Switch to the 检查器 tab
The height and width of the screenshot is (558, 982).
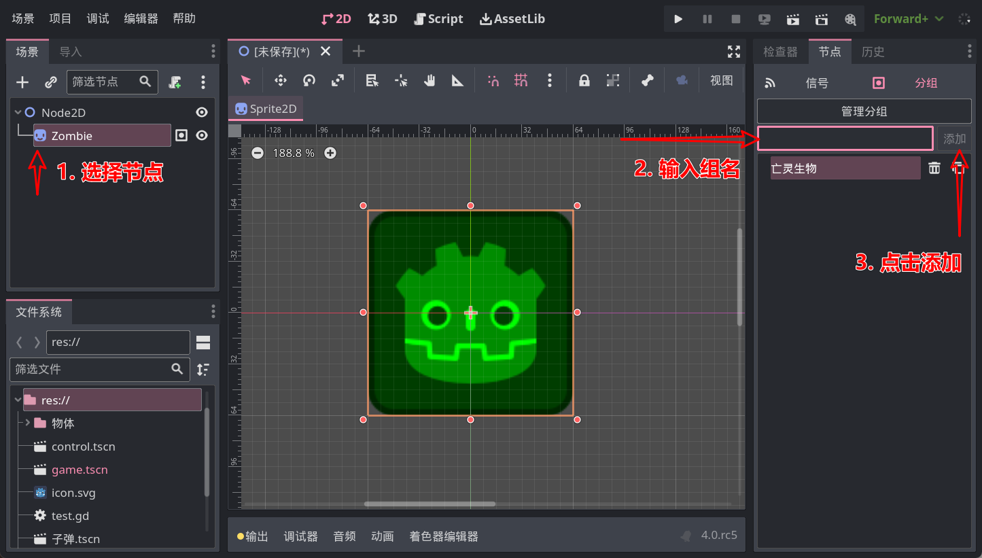[x=780, y=52]
